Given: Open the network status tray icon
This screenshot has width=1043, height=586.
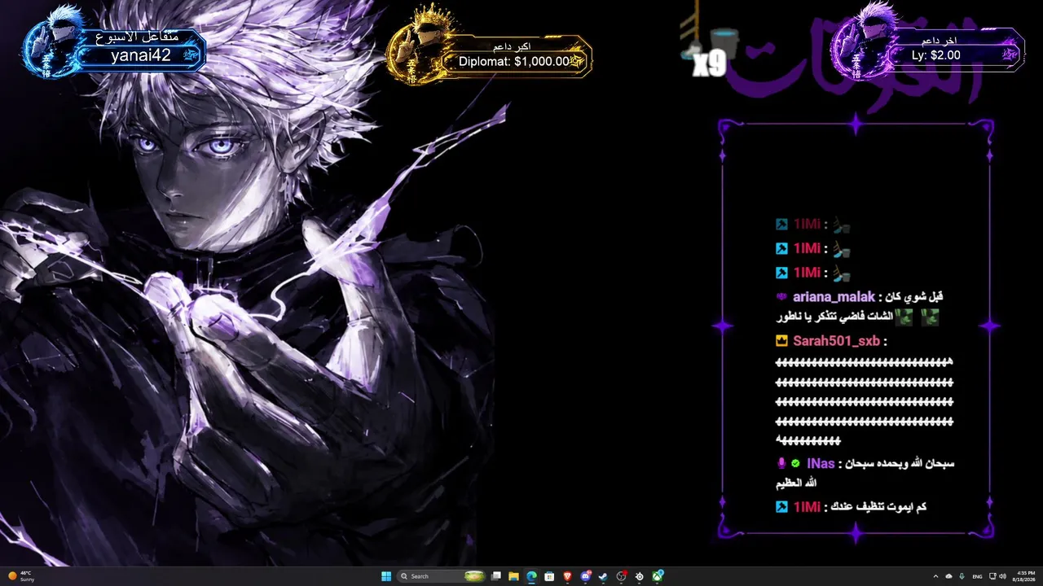Looking at the screenshot, I should 992,576.
